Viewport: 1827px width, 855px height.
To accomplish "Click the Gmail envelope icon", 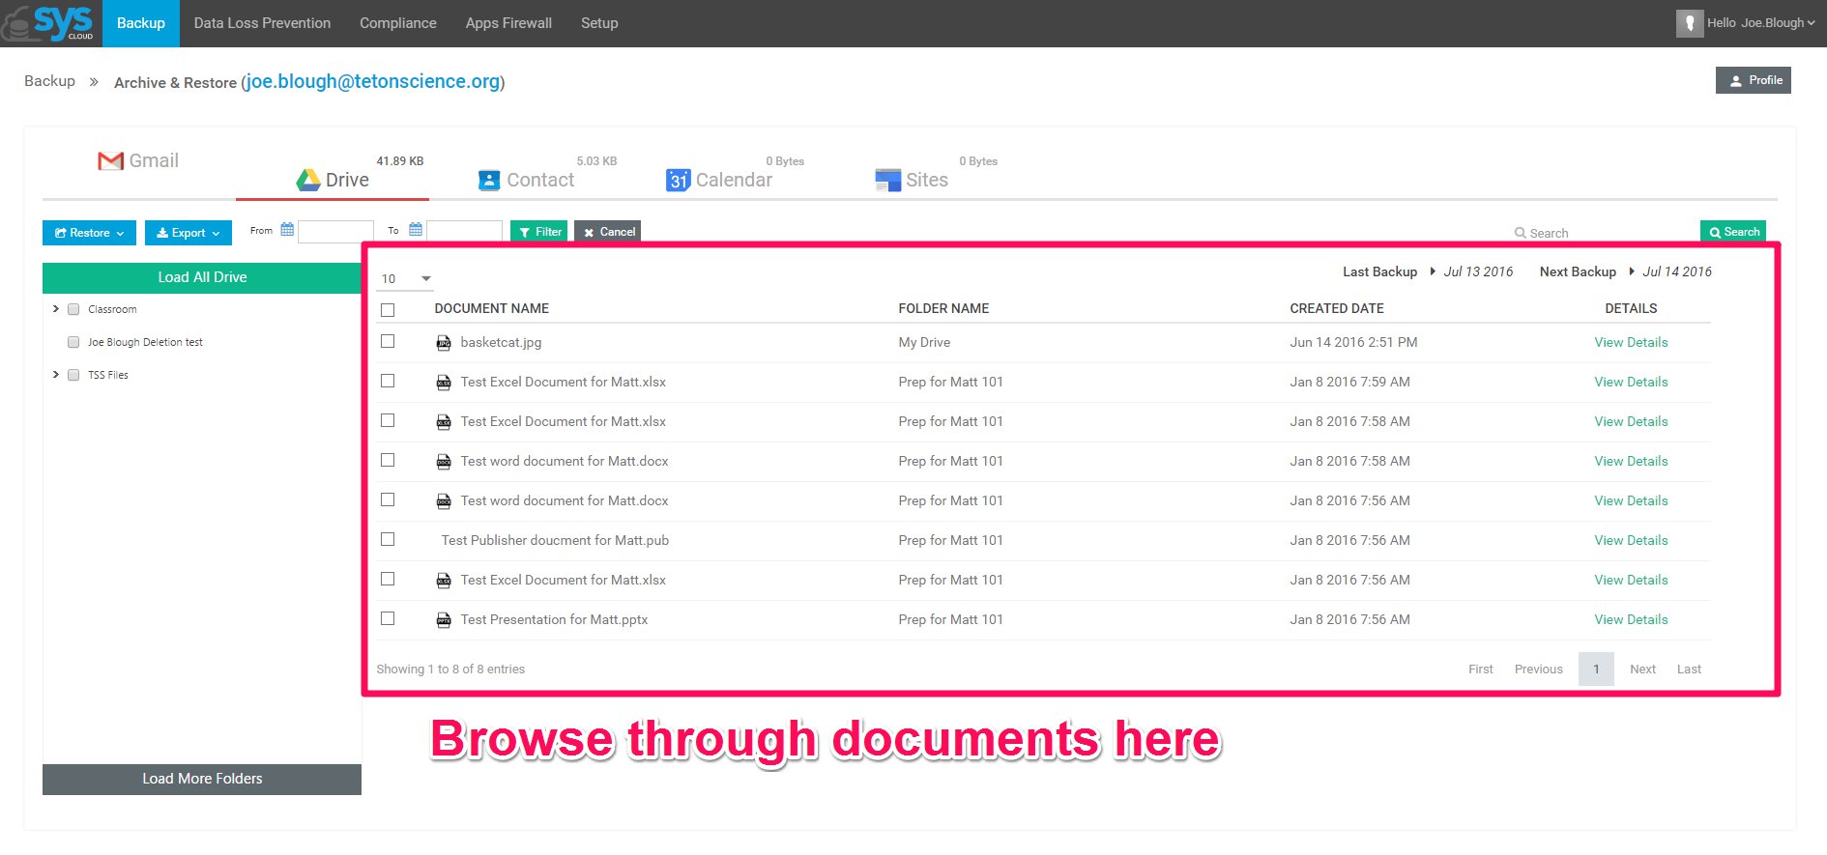I will [x=111, y=161].
